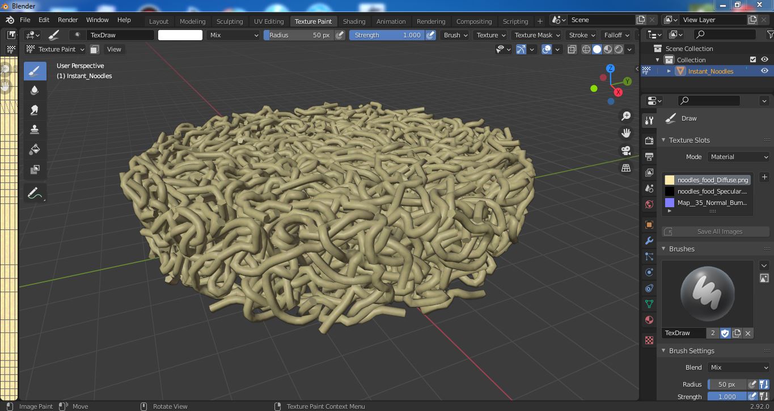The image size is (774, 411).
Task: Switch to rendered viewport shading
Action: (619, 49)
